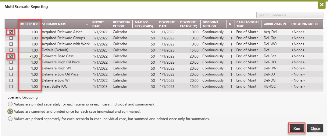Select 'summed only for summaries' radio option

point(10,119)
